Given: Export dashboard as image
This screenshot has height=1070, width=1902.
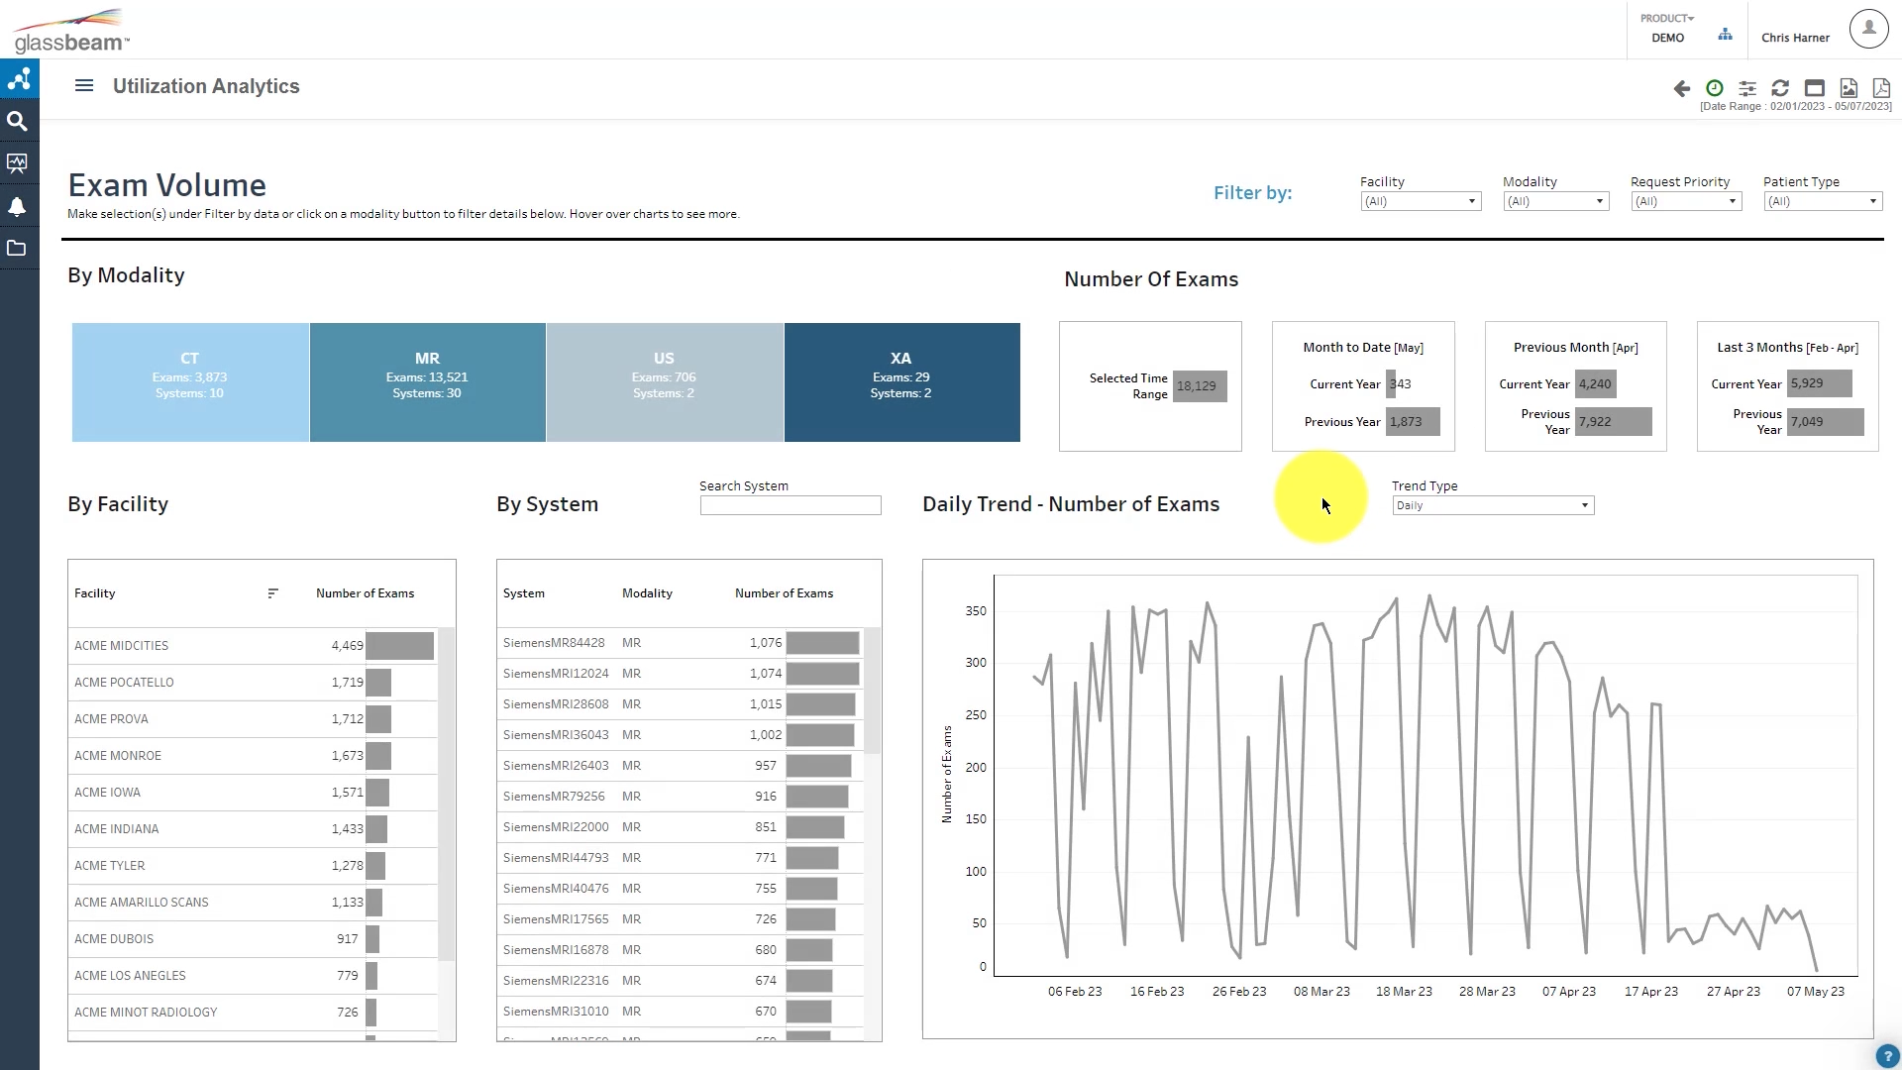Looking at the screenshot, I should tap(1849, 87).
